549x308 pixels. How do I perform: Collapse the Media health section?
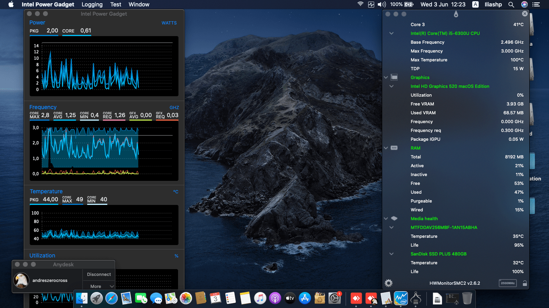click(386, 219)
